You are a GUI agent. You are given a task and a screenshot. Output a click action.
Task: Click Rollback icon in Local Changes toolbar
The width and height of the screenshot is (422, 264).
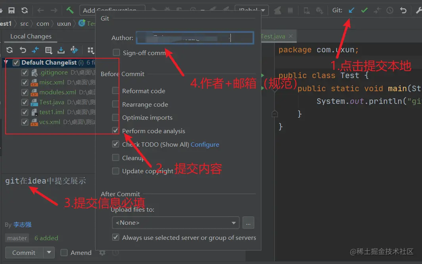pyautogui.click(x=23, y=50)
